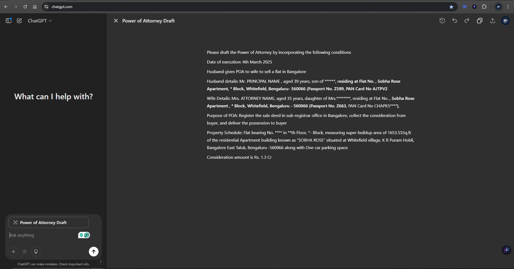Copy the canvas document contents

(x=480, y=21)
